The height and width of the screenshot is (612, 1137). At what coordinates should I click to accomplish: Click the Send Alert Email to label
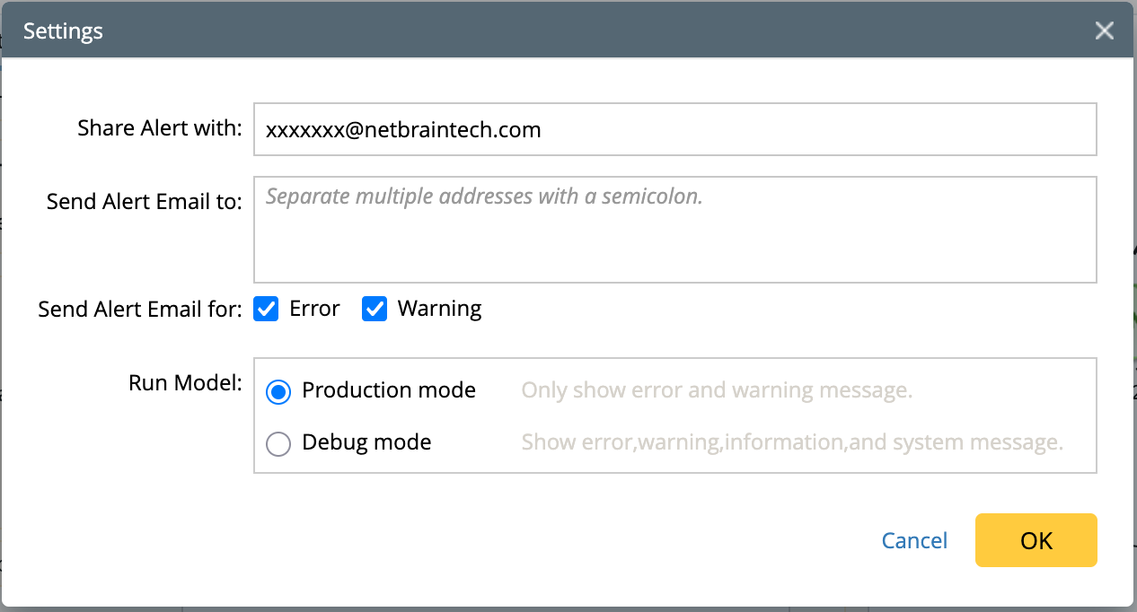click(x=145, y=202)
